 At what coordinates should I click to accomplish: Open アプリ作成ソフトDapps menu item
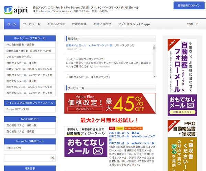[134, 24]
